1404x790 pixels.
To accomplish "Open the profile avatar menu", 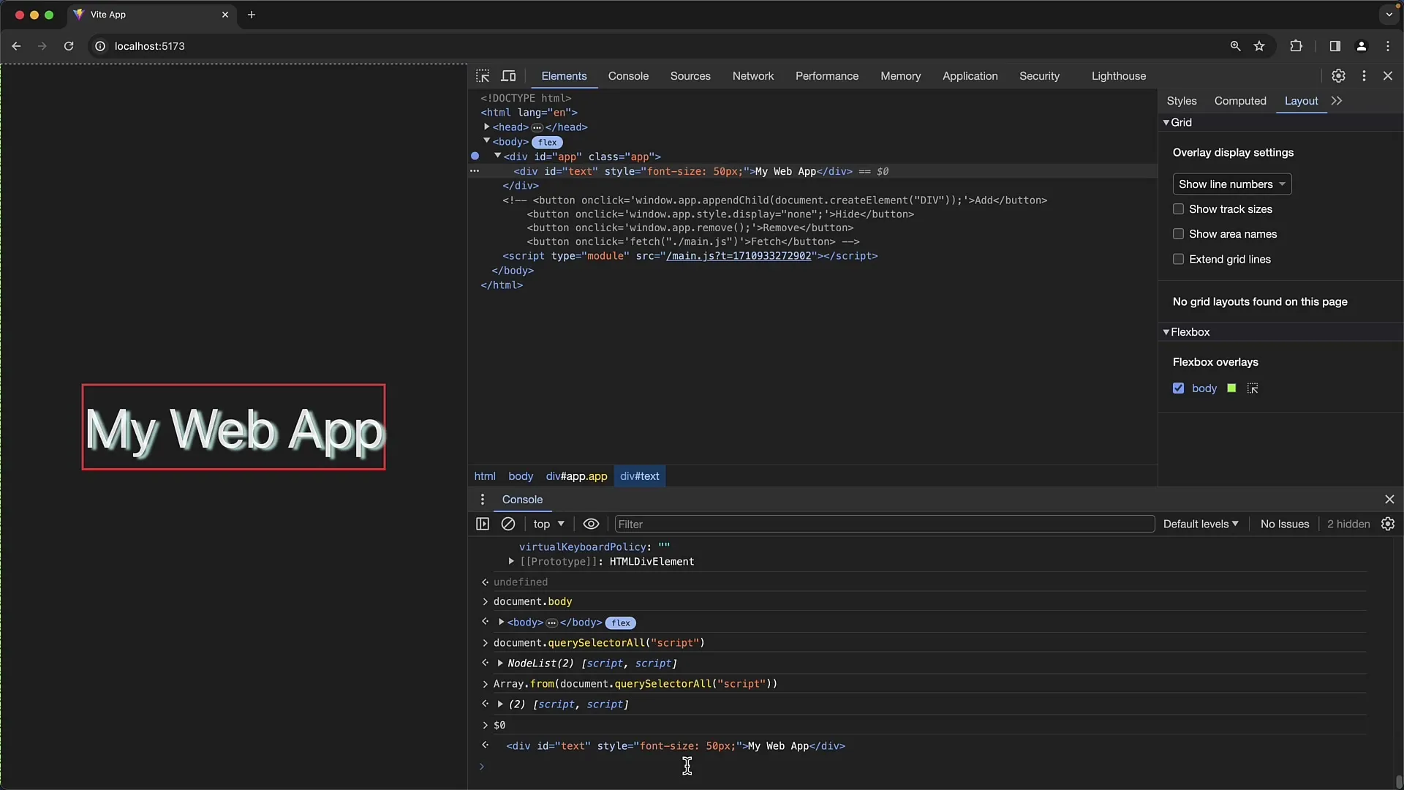I will click(1361, 46).
